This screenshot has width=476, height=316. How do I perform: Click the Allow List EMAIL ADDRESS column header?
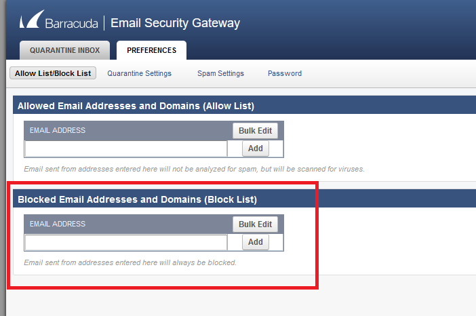[58, 130]
